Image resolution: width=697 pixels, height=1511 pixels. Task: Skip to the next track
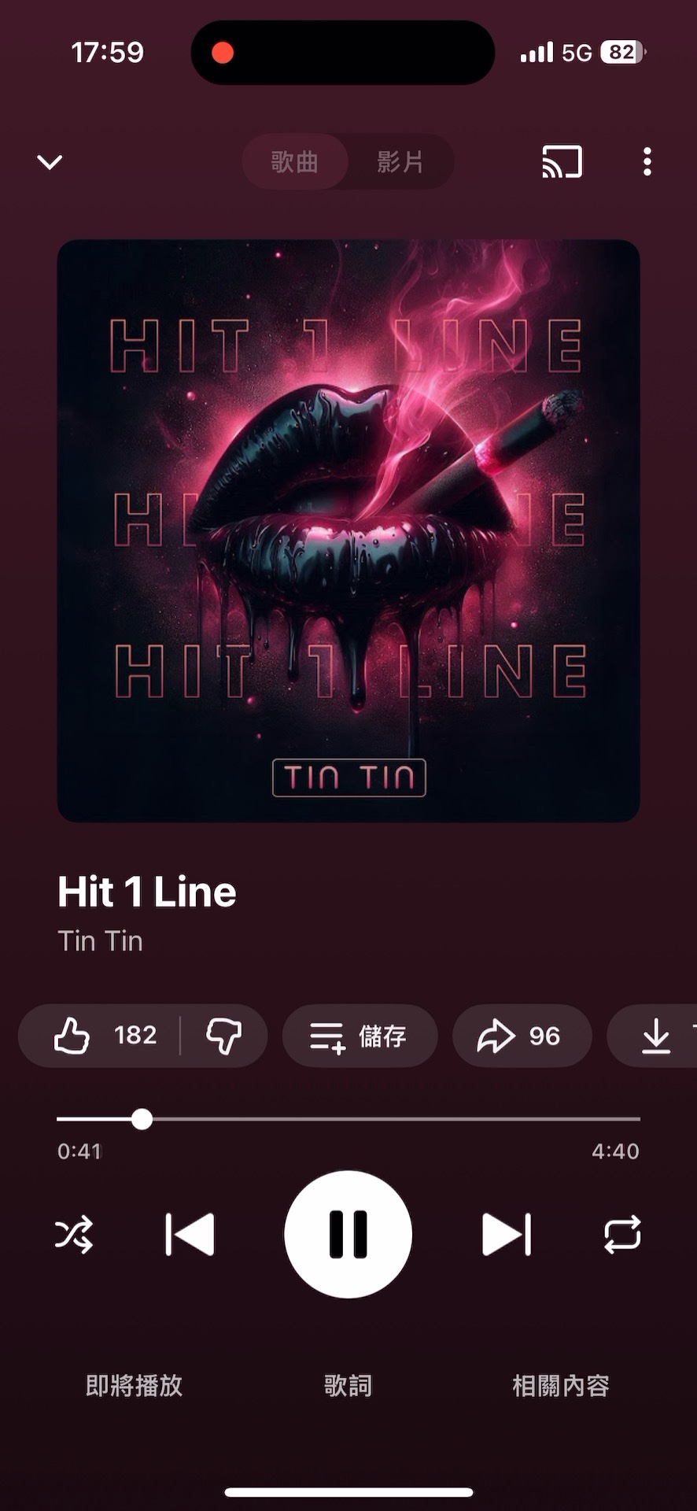coord(507,1234)
